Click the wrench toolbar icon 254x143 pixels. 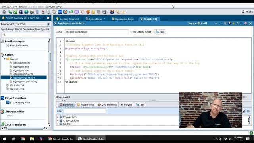click(x=117, y=12)
